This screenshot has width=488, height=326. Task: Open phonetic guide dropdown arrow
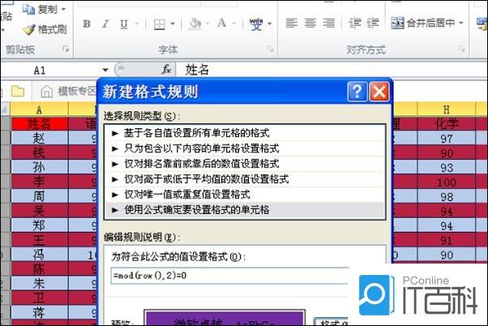coord(269,24)
